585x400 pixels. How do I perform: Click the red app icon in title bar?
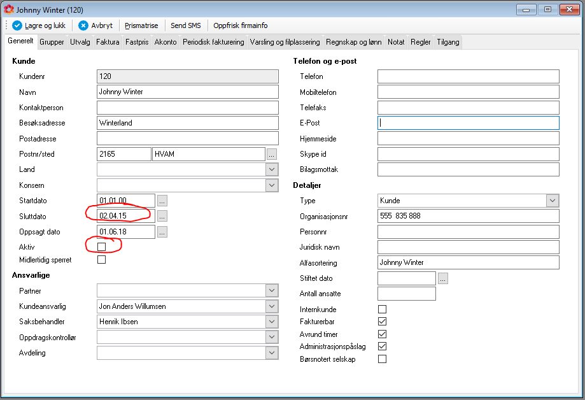coord(8,10)
